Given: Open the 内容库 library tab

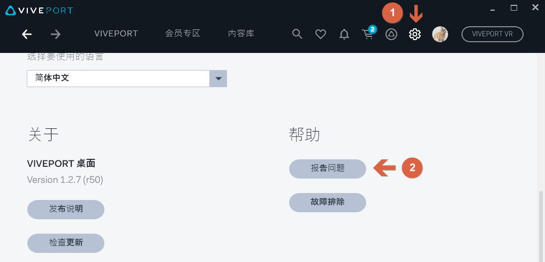Looking at the screenshot, I should click(x=241, y=34).
